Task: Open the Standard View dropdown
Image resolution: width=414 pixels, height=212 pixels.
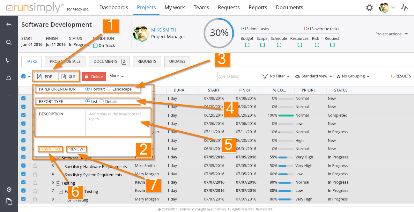Action: [x=314, y=76]
